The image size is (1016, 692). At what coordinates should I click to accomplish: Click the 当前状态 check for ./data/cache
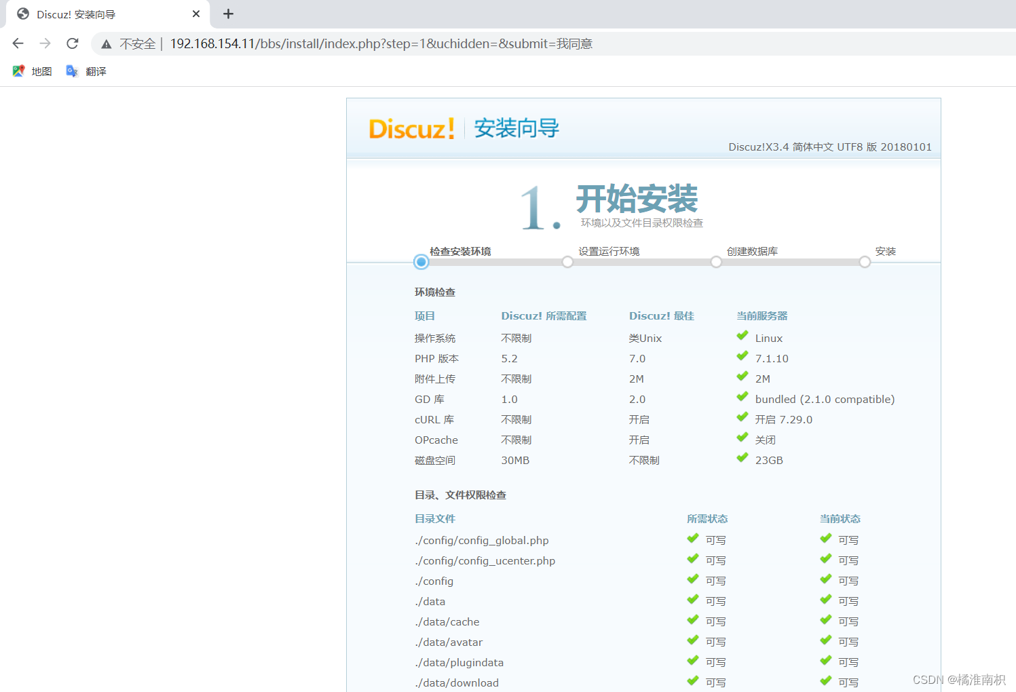(x=826, y=619)
